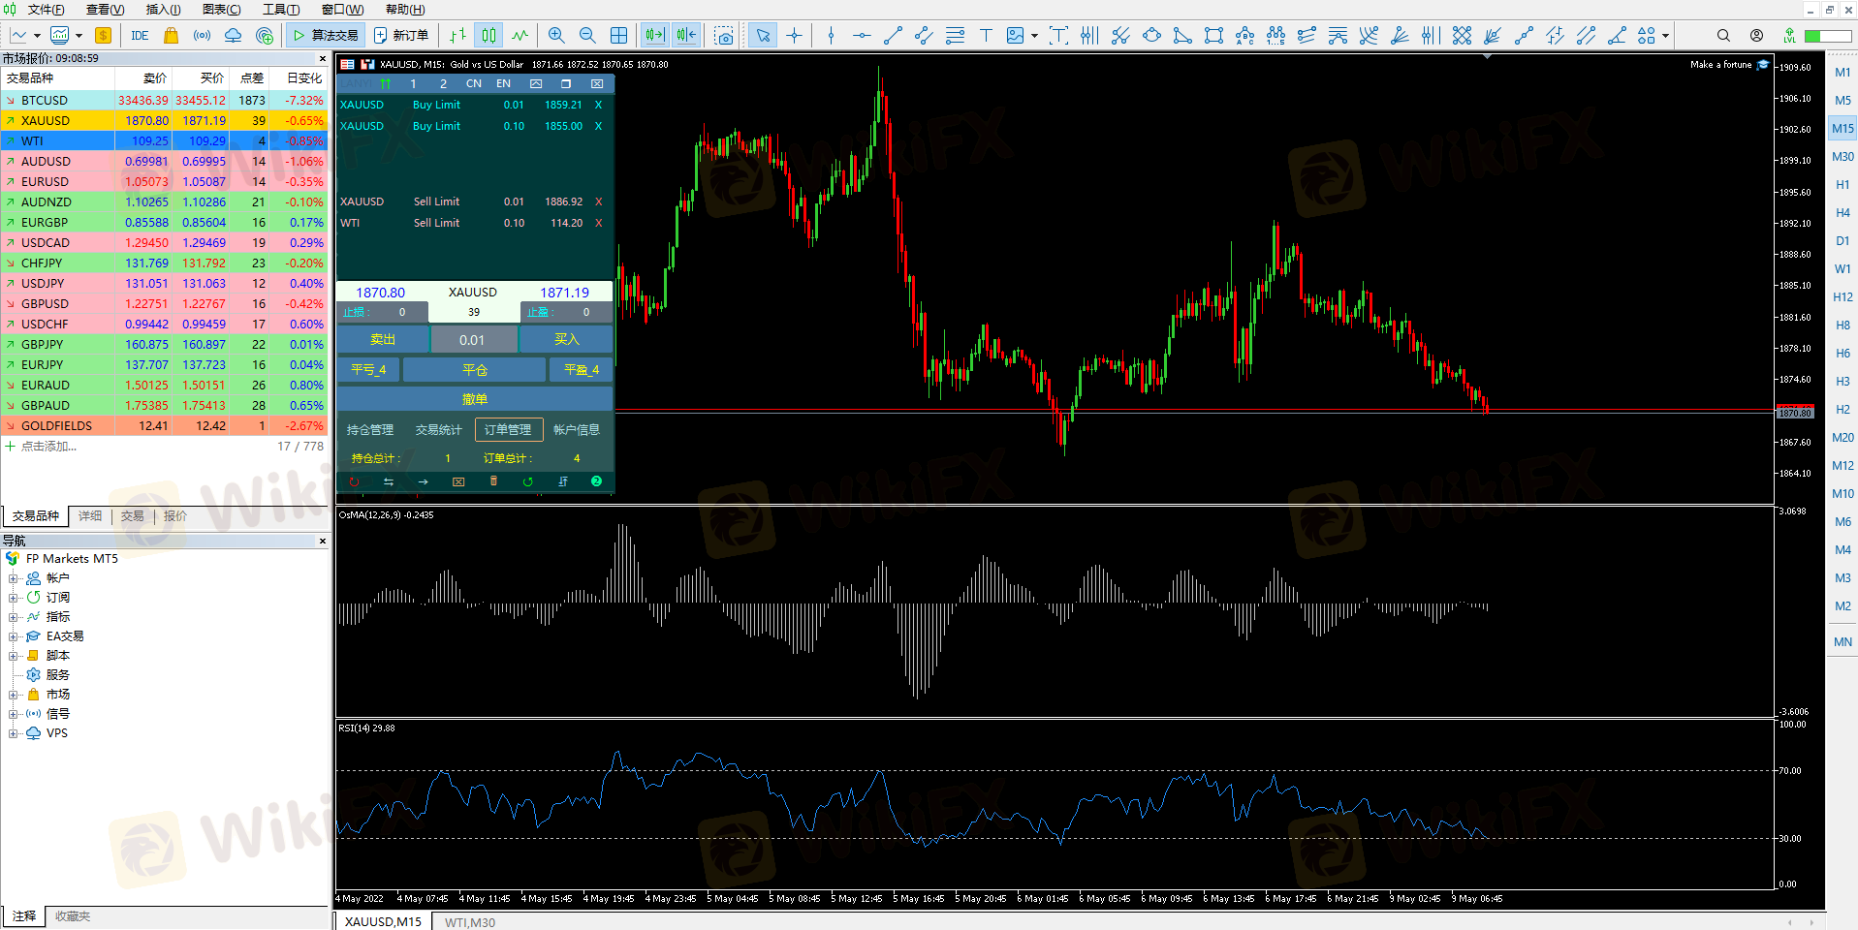This screenshot has height=930, width=1858.
Task: Click the tile windows grid icon
Action: 619,36
